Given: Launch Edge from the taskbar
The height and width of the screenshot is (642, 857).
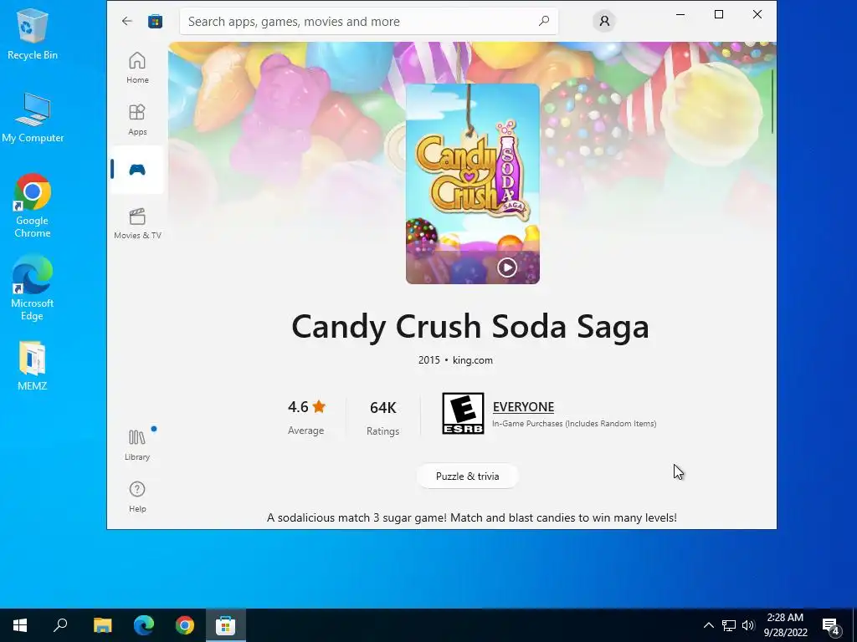Looking at the screenshot, I should [144, 625].
